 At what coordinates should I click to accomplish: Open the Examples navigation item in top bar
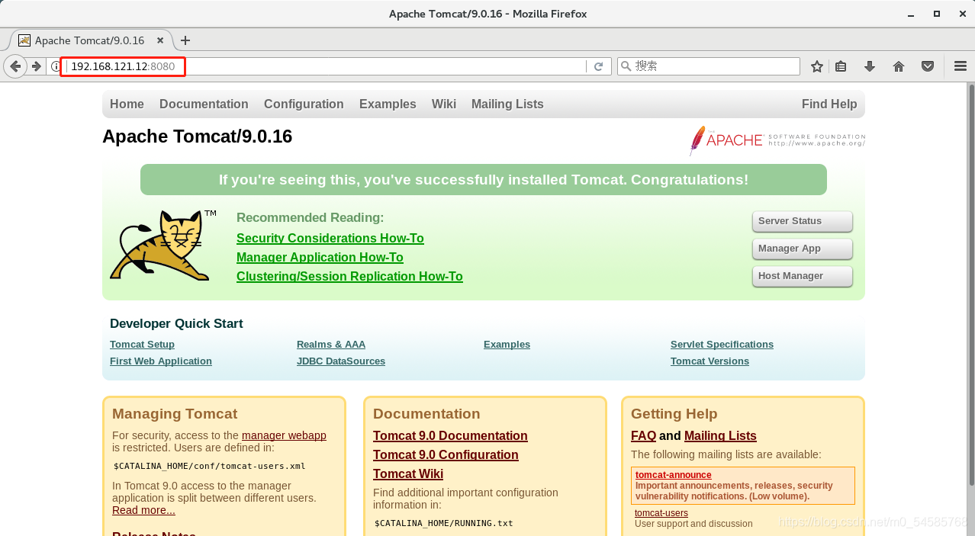388,104
